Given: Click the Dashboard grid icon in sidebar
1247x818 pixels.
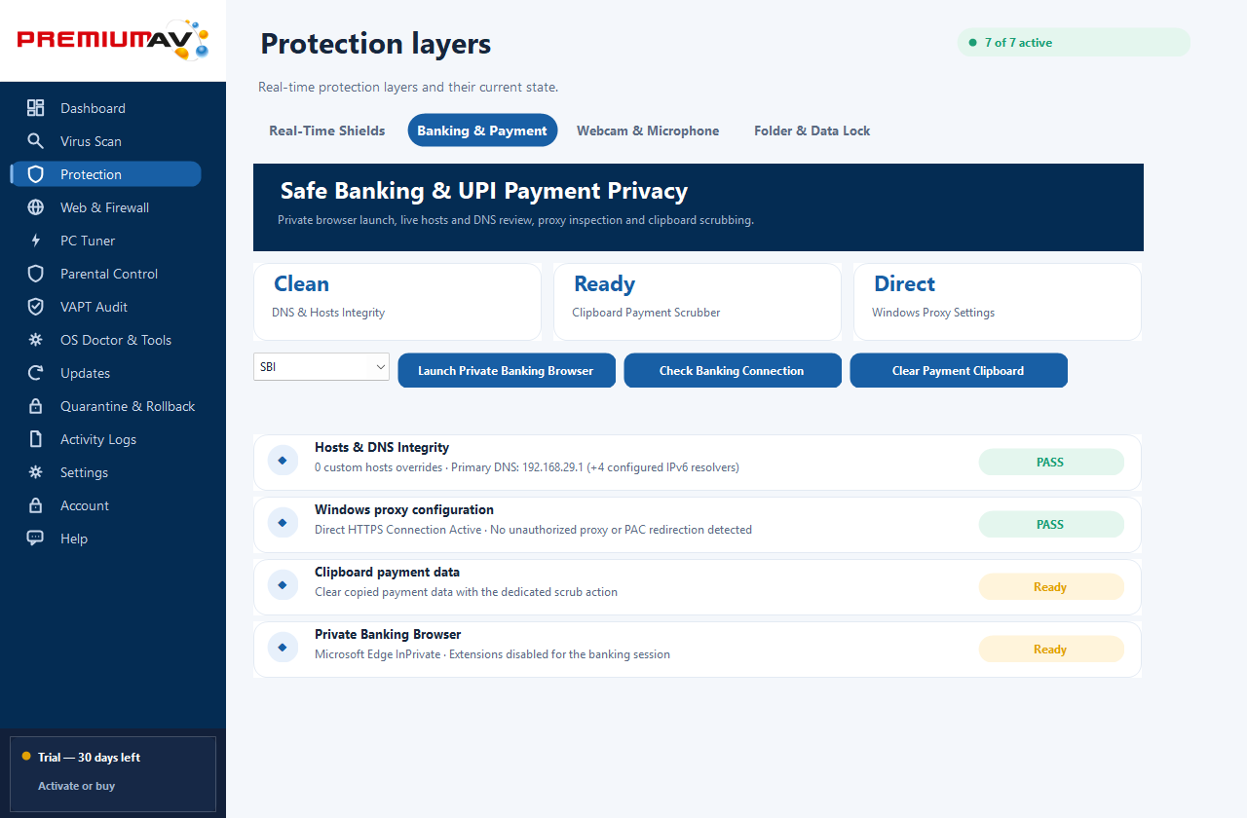Looking at the screenshot, I should pyautogui.click(x=35, y=108).
